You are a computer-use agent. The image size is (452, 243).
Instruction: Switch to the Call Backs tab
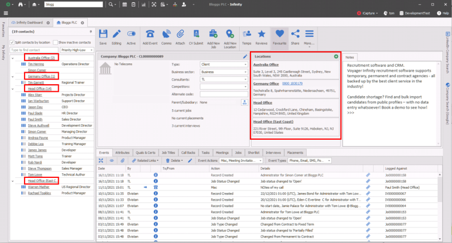click(188, 153)
